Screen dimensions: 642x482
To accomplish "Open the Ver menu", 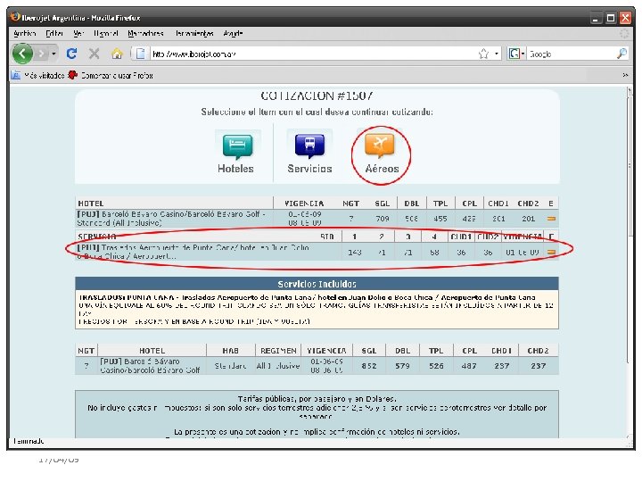I will click(x=78, y=34).
